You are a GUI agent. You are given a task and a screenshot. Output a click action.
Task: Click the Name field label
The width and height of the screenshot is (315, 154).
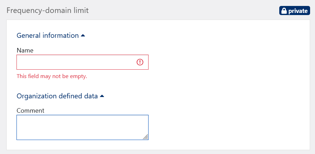[25, 50]
